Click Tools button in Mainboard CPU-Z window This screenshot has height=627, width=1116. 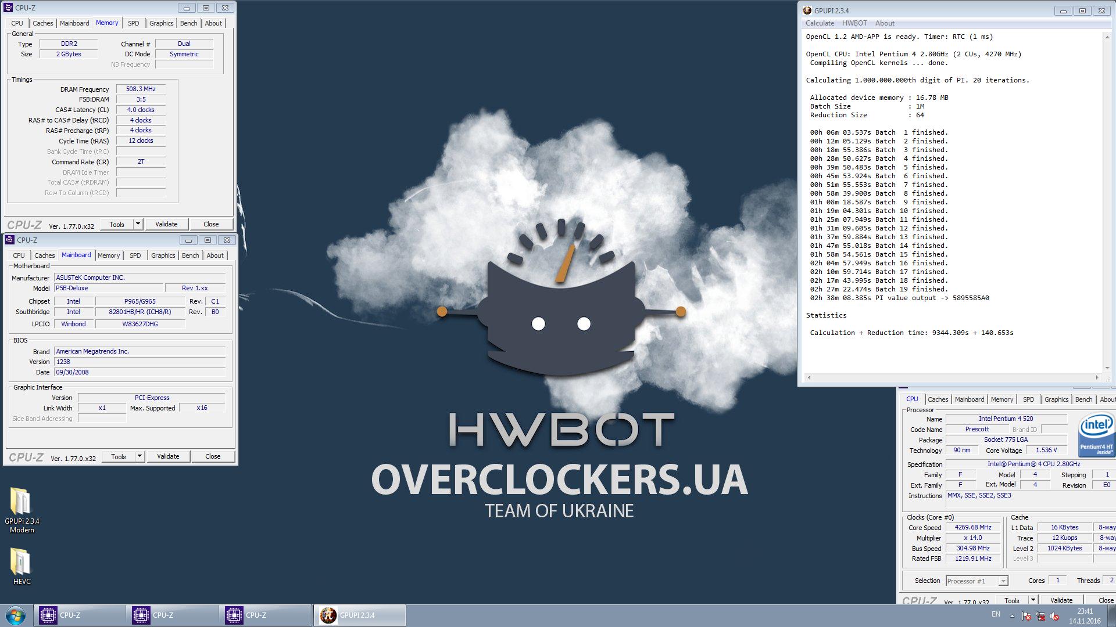pos(119,456)
